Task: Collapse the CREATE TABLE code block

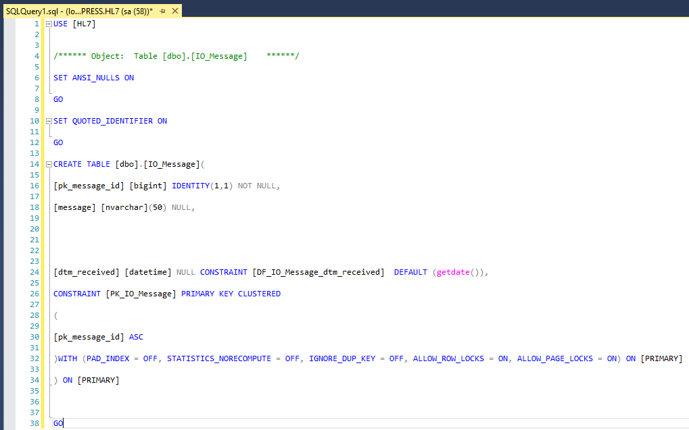Action: coord(49,165)
